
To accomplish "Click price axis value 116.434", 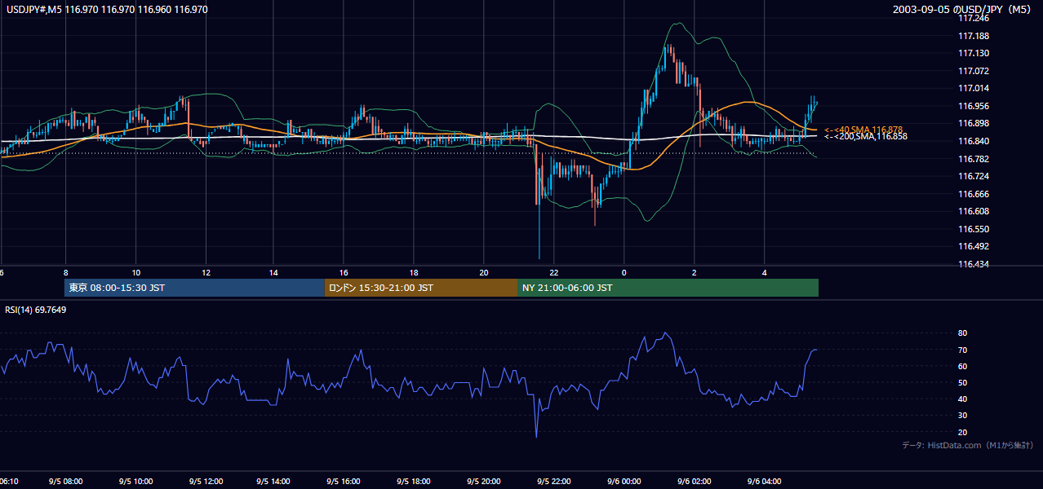I will [x=974, y=264].
